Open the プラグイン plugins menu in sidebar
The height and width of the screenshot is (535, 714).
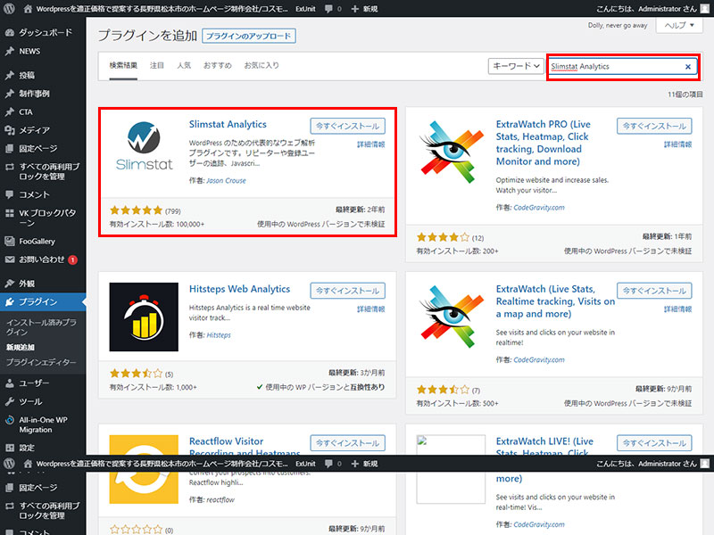click(38, 301)
